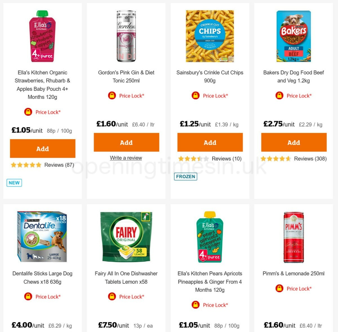Click Add for Sainsbury's Crinkle Cut Chips
Screen dimensions: 338x332
pos(210,143)
